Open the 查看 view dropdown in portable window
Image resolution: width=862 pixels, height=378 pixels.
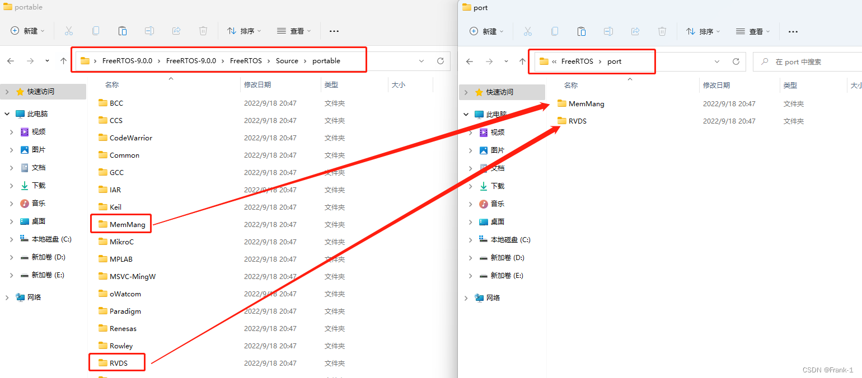tap(294, 31)
